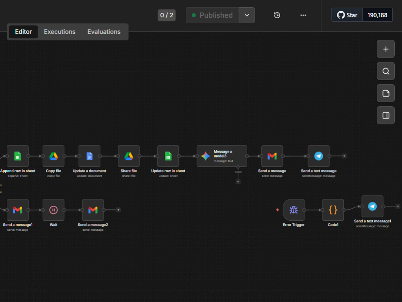Image resolution: width=402 pixels, height=302 pixels.
Task: Open the Send a message1 Gmail node
Action: (18, 210)
